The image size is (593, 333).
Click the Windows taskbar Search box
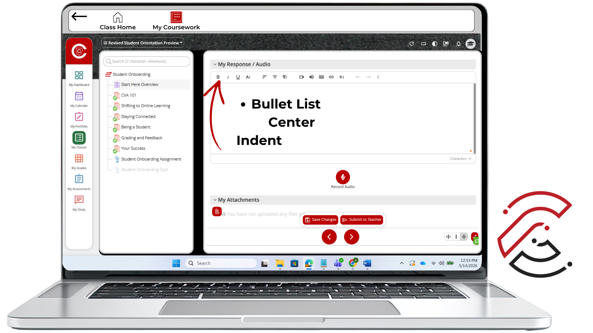[x=221, y=263]
